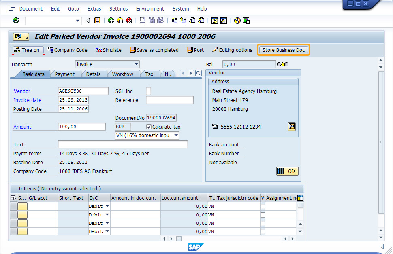Screen dimensions: 393x254
Task: Click the red Cancel icon
Action: [x=129, y=21]
